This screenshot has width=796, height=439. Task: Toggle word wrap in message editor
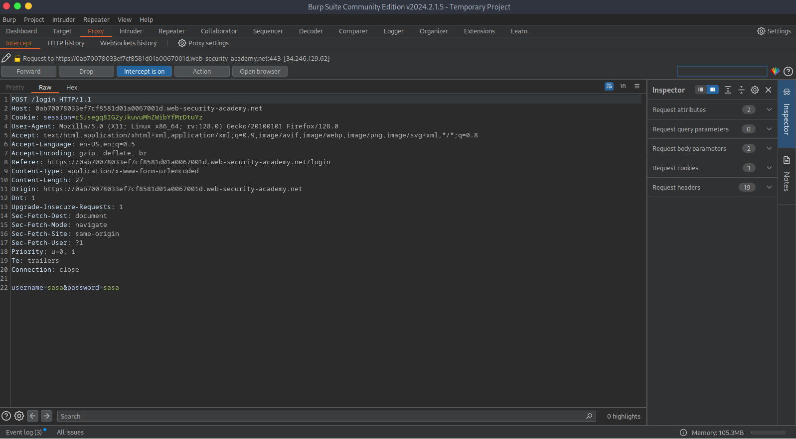coord(609,87)
